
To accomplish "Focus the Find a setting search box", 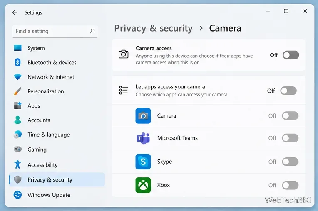I will pyautogui.click(x=55, y=31).
